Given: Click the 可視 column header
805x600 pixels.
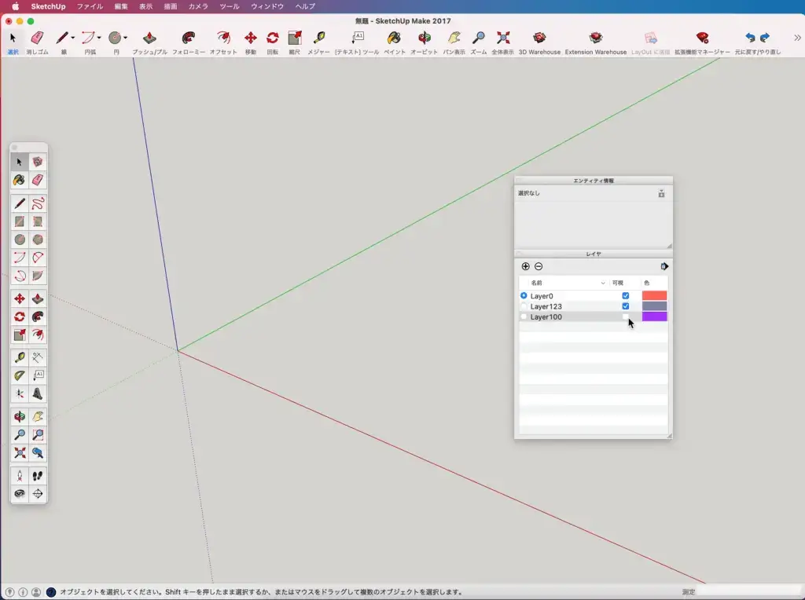Looking at the screenshot, I should [618, 283].
